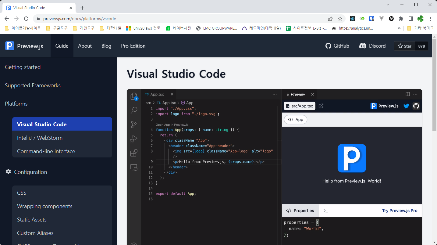Switch to the Properties tab
This screenshot has width=437, height=245.
[300, 211]
